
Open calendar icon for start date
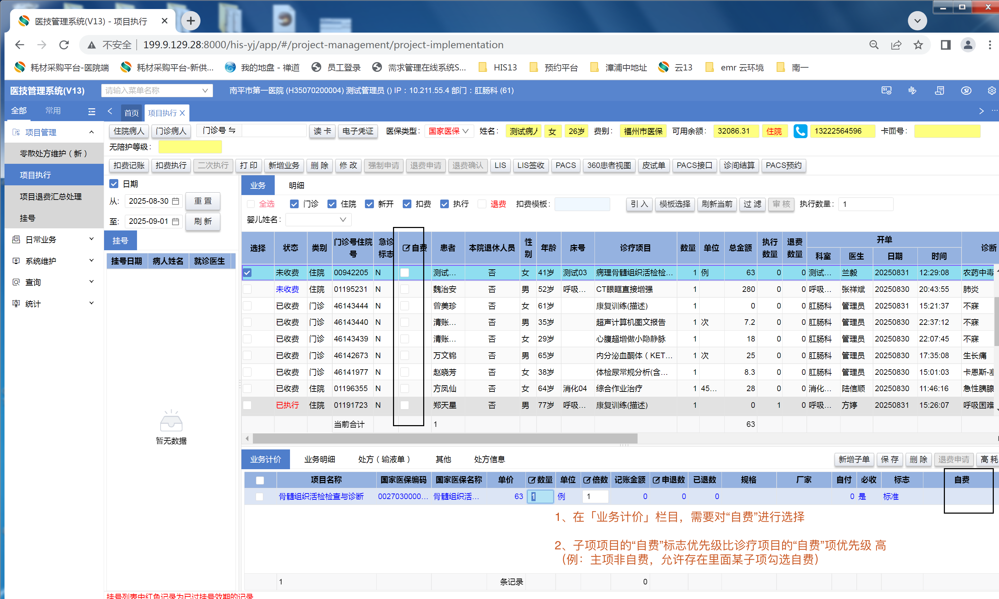[x=176, y=201]
